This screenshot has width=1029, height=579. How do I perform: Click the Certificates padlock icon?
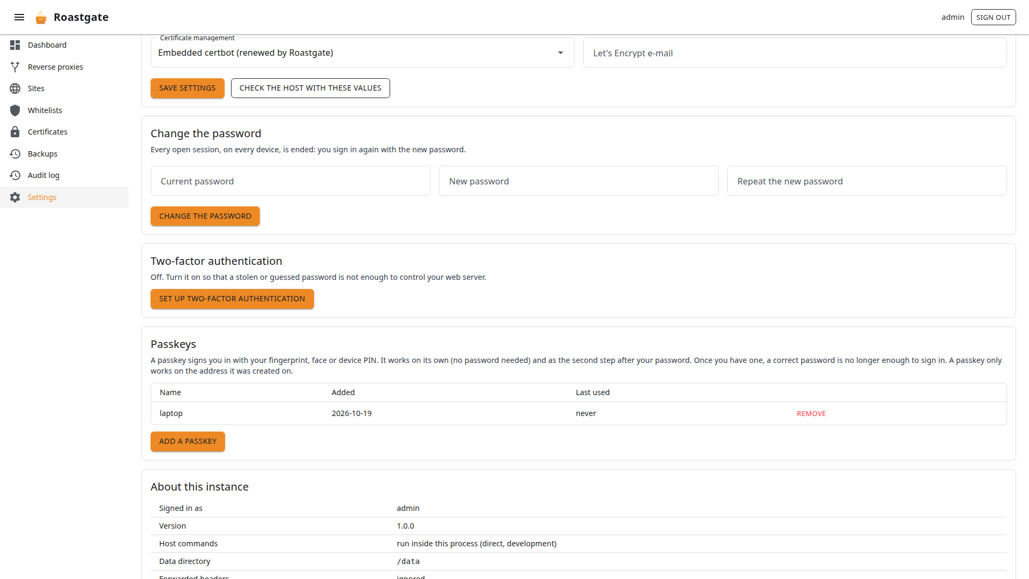(x=15, y=132)
